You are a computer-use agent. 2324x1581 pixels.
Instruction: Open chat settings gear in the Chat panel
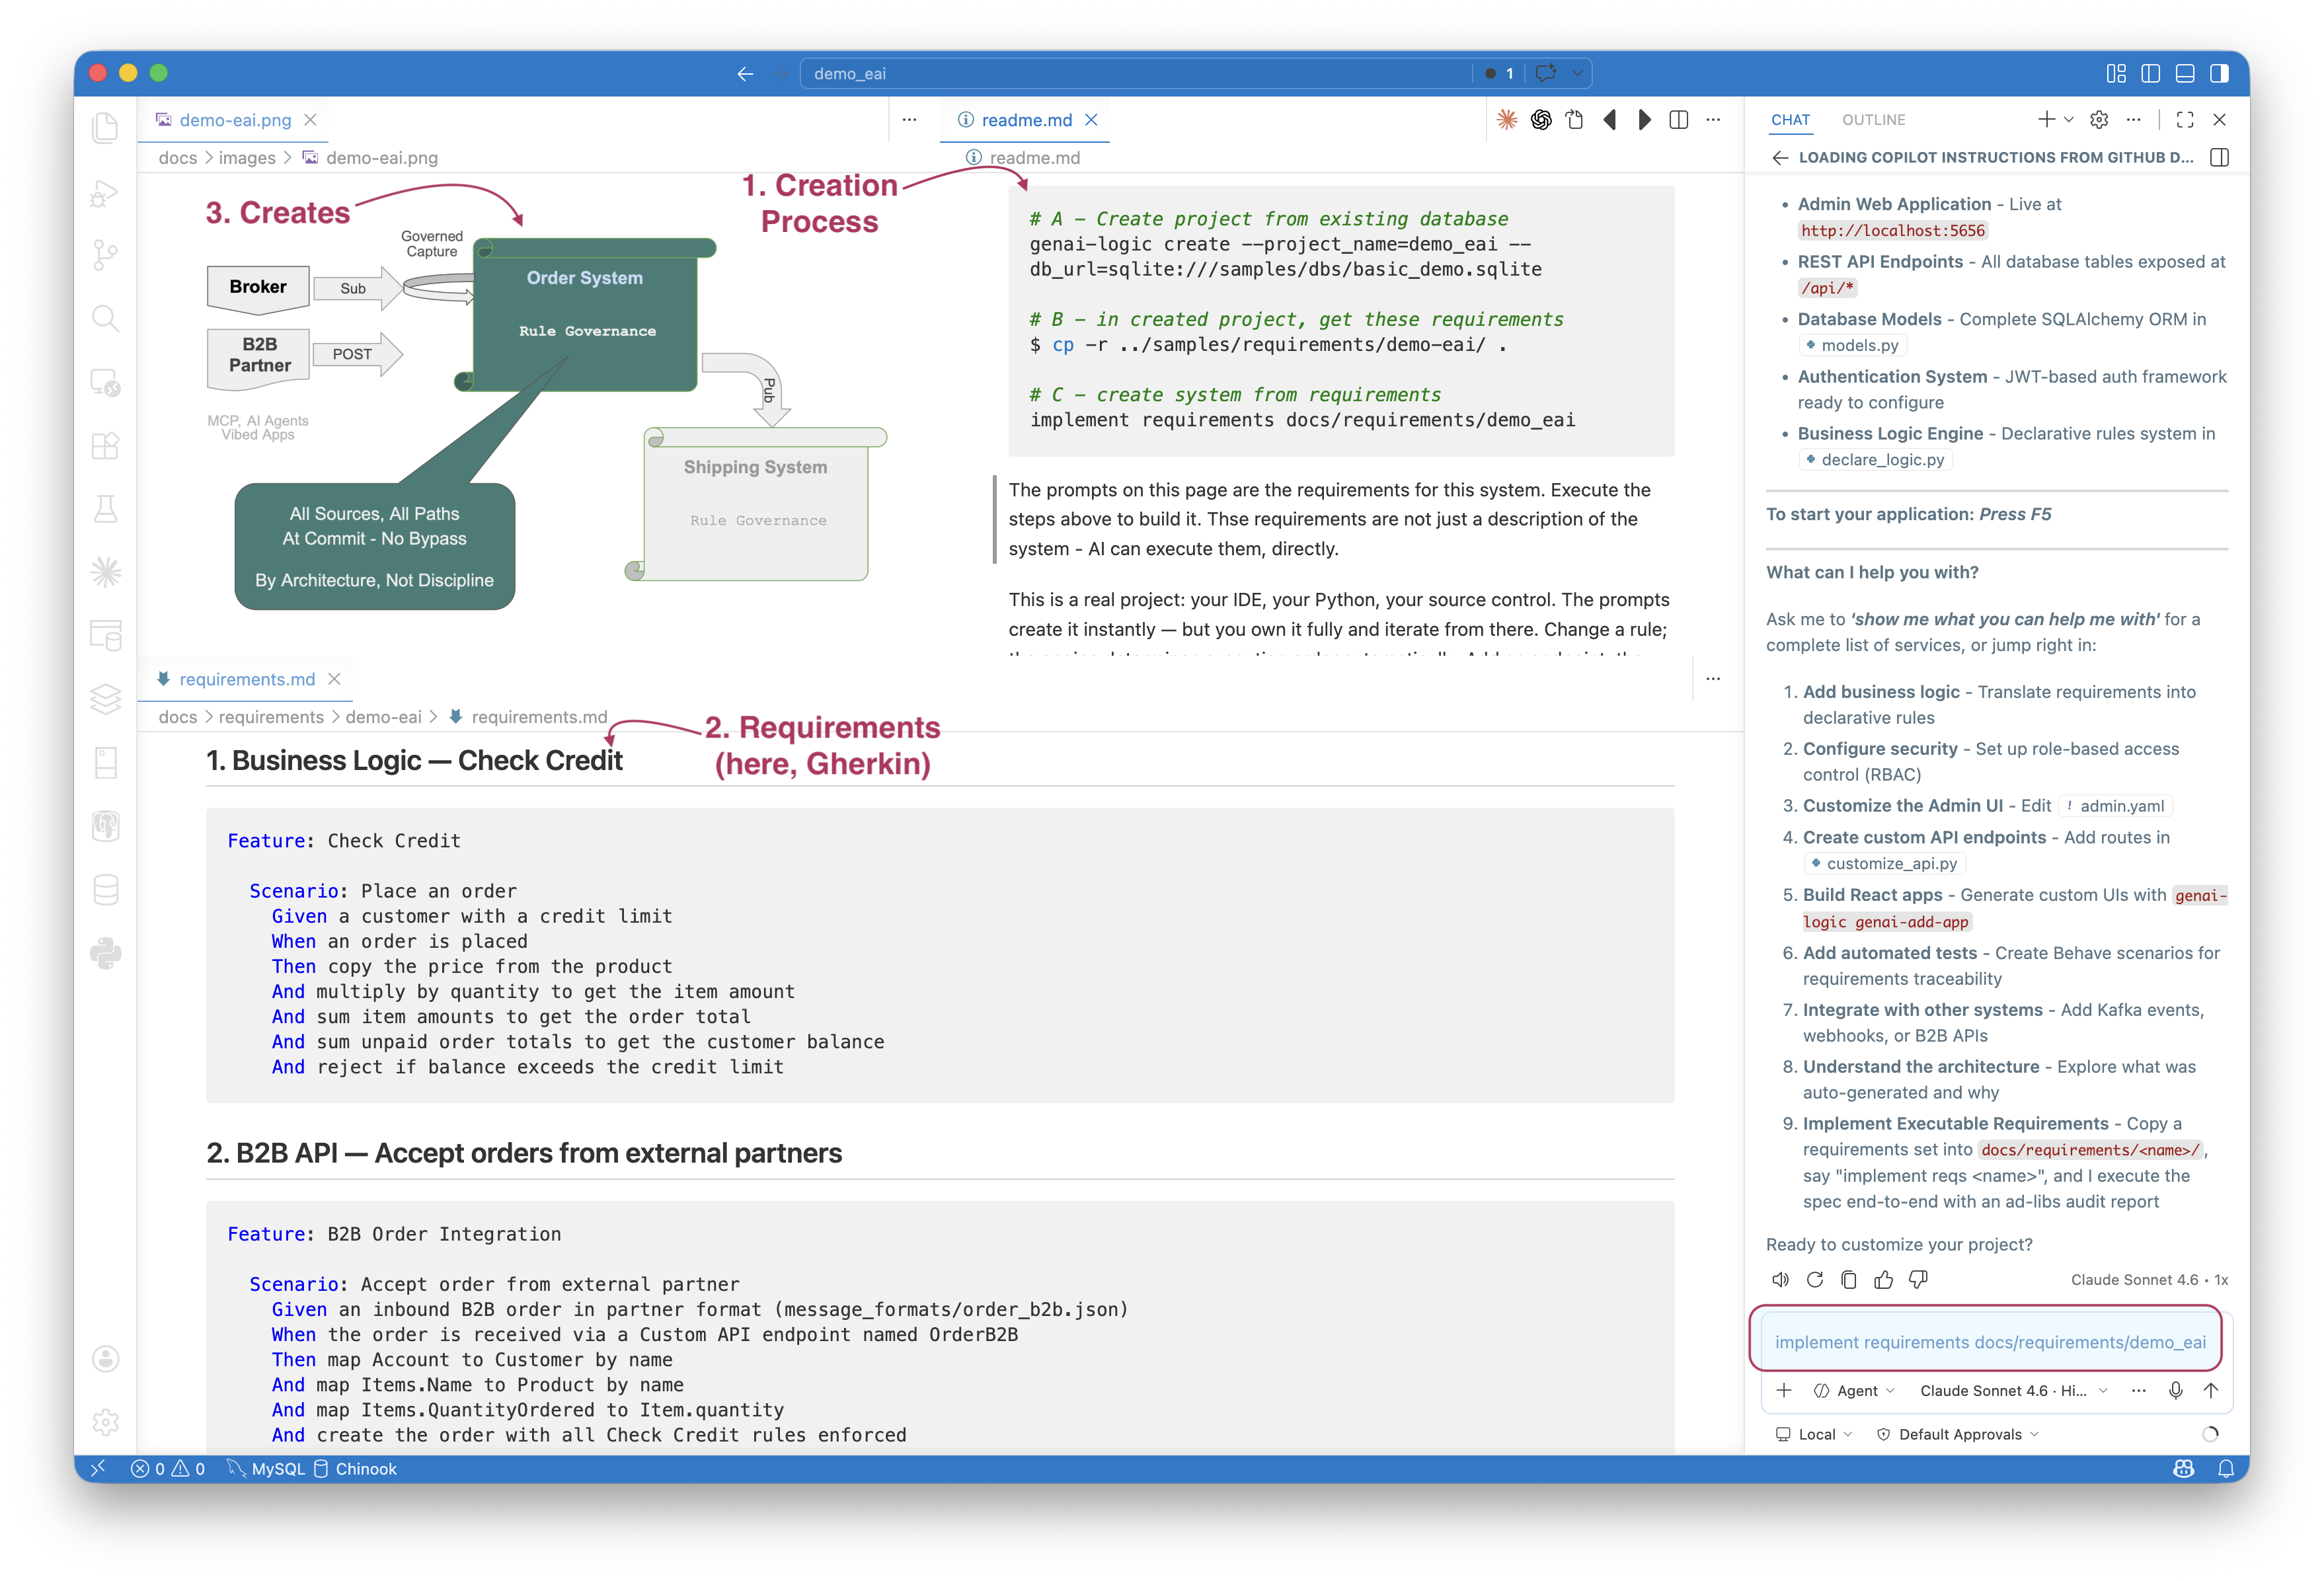(x=2099, y=120)
